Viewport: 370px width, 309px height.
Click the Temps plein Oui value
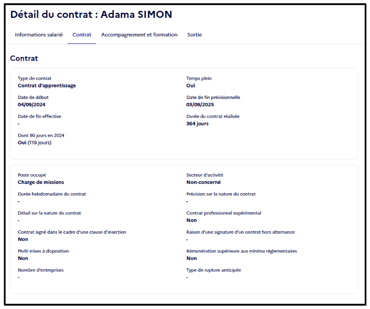tap(190, 85)
